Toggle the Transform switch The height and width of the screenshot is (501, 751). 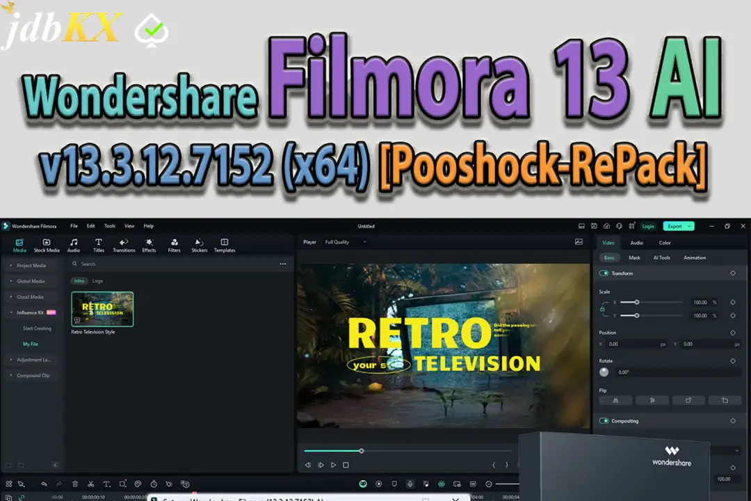coord(604,273)
